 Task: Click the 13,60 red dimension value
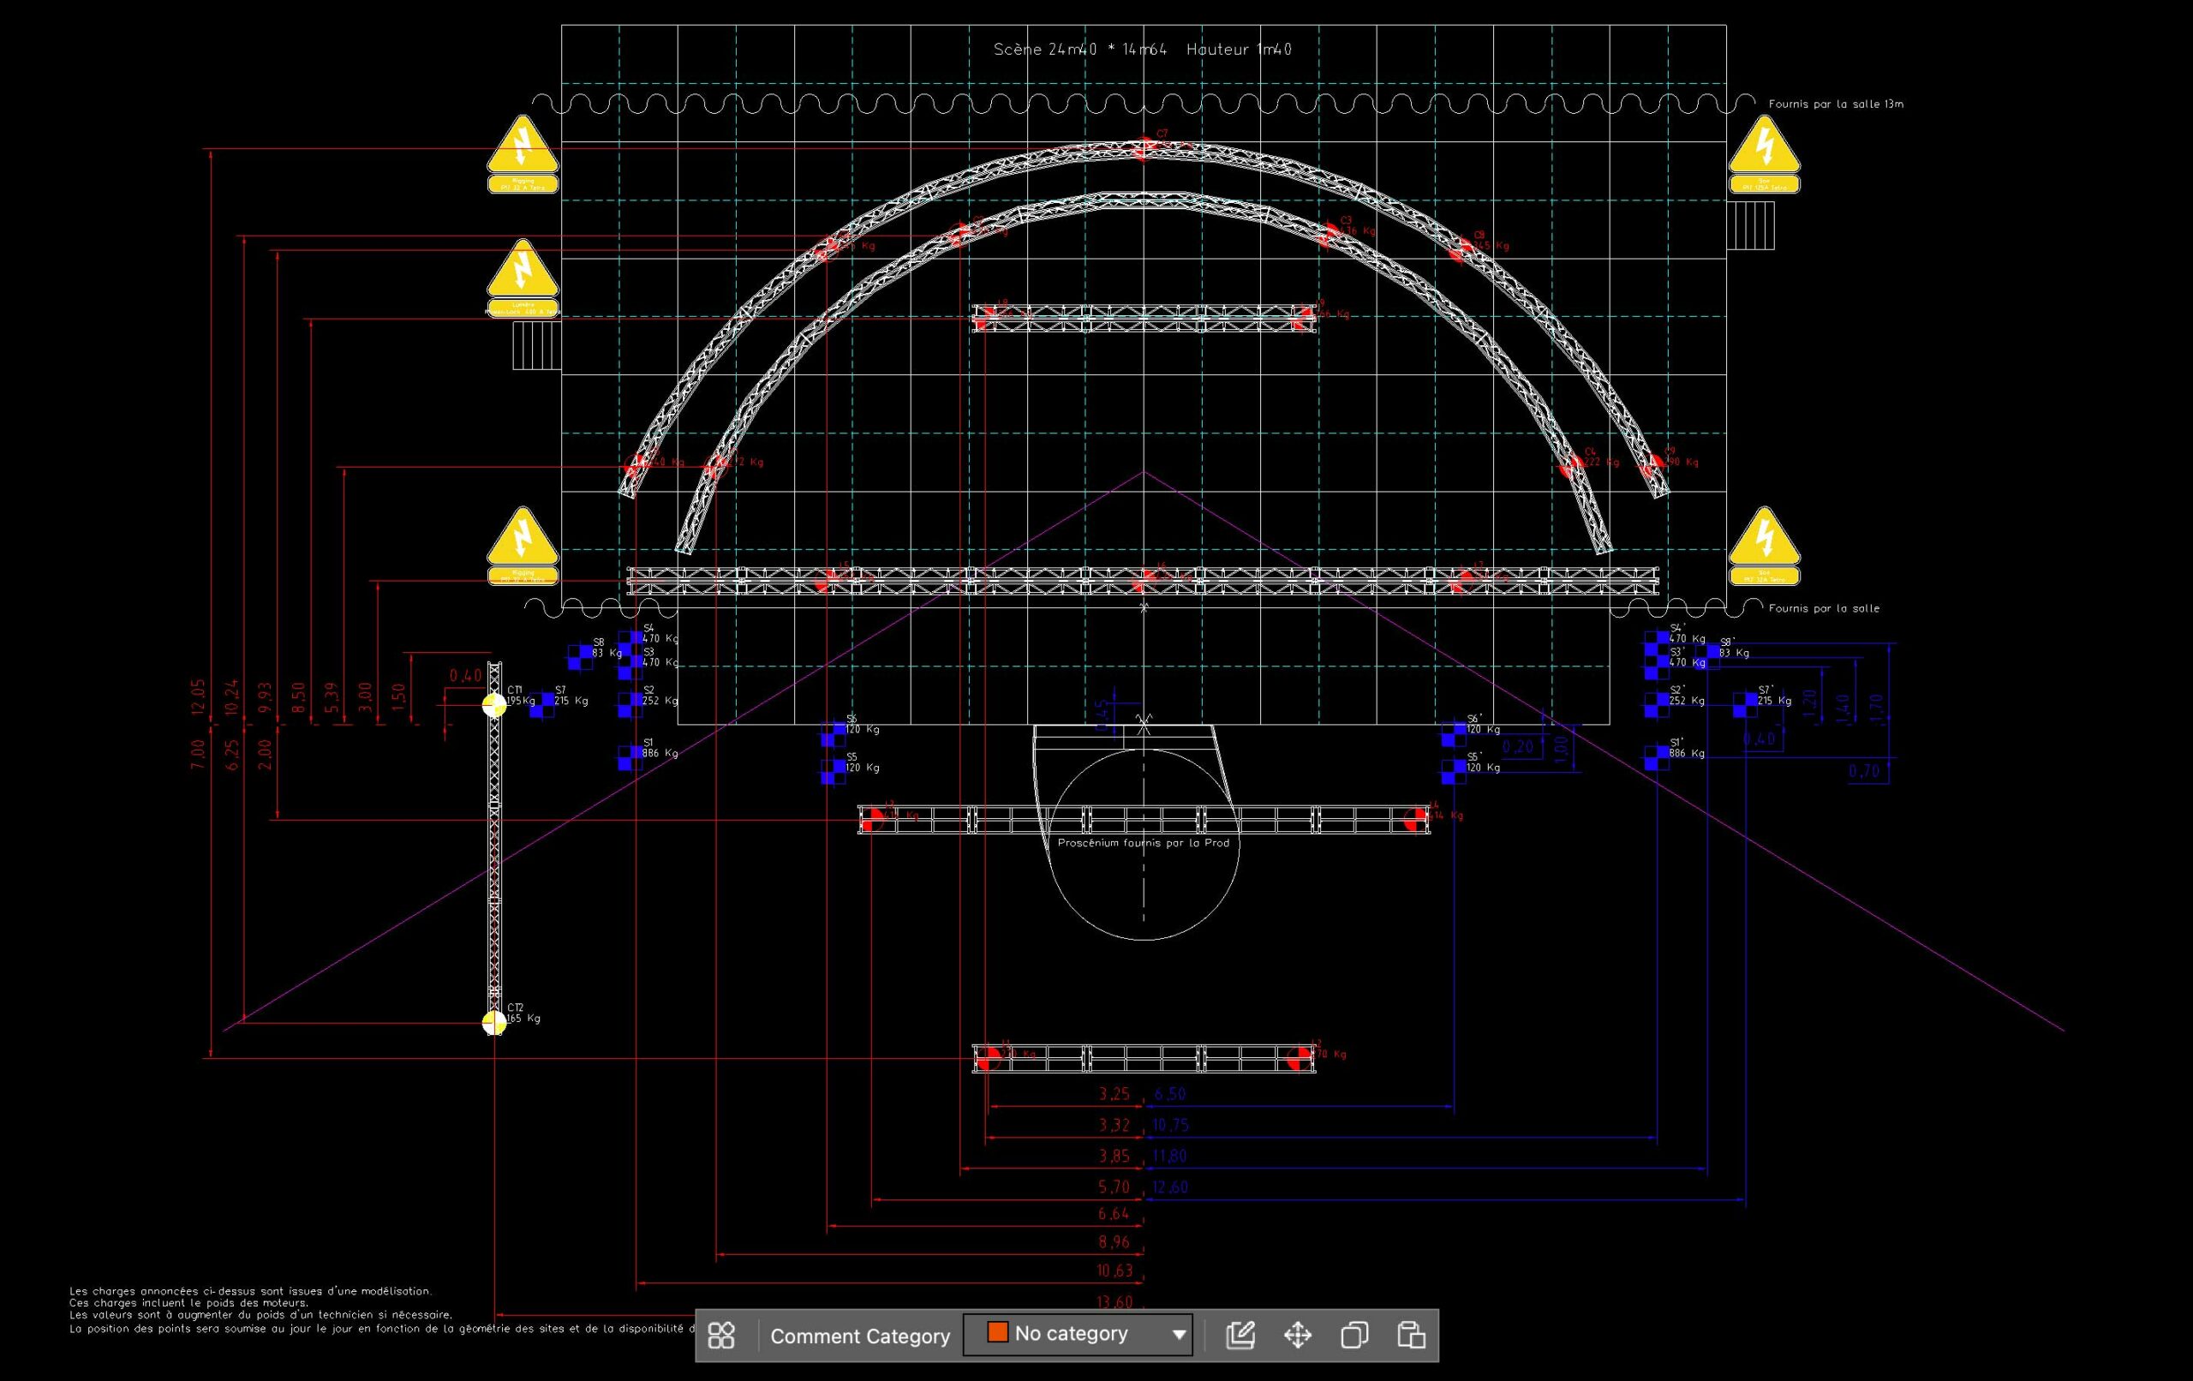point(1114,1301)
